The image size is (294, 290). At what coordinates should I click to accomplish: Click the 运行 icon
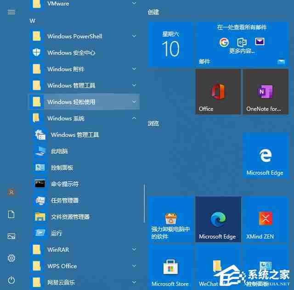tap(40, 233)
